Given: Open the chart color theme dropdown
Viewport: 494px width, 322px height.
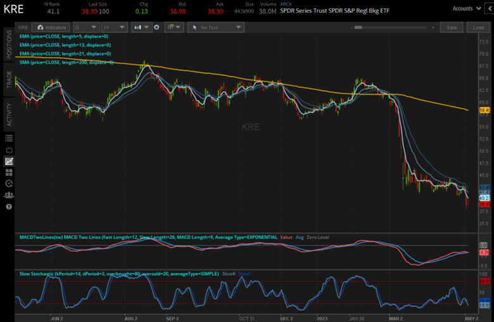Looking at the screenshot, I should coord(174,27).
